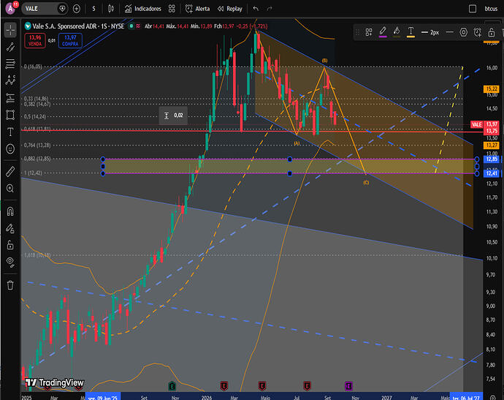Change line color via pencil swatch
This screenshot has height=400, width=504.
383,32
